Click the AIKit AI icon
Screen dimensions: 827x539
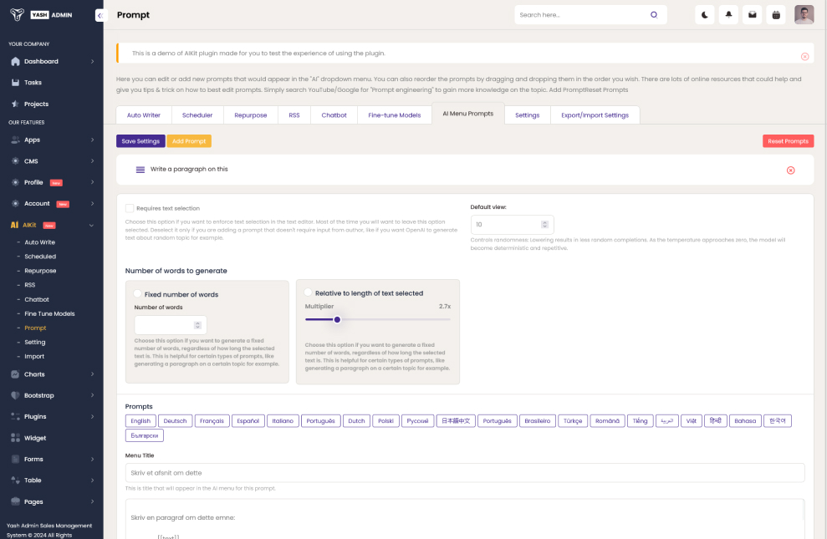click(14, 225)
